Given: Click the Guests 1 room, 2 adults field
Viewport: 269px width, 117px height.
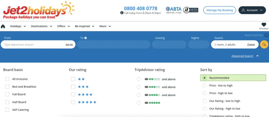Looking at the screenshot, I should (x=235, y=44).
